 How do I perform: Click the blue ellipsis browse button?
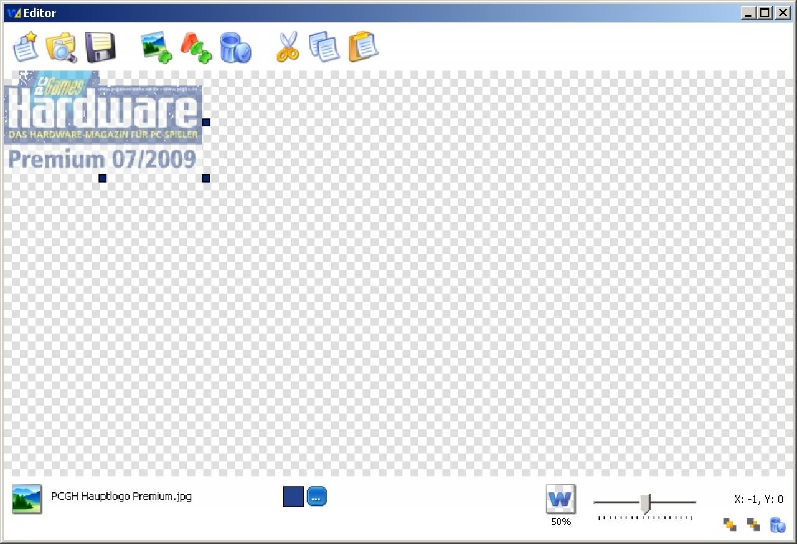(x=316, y=497)
